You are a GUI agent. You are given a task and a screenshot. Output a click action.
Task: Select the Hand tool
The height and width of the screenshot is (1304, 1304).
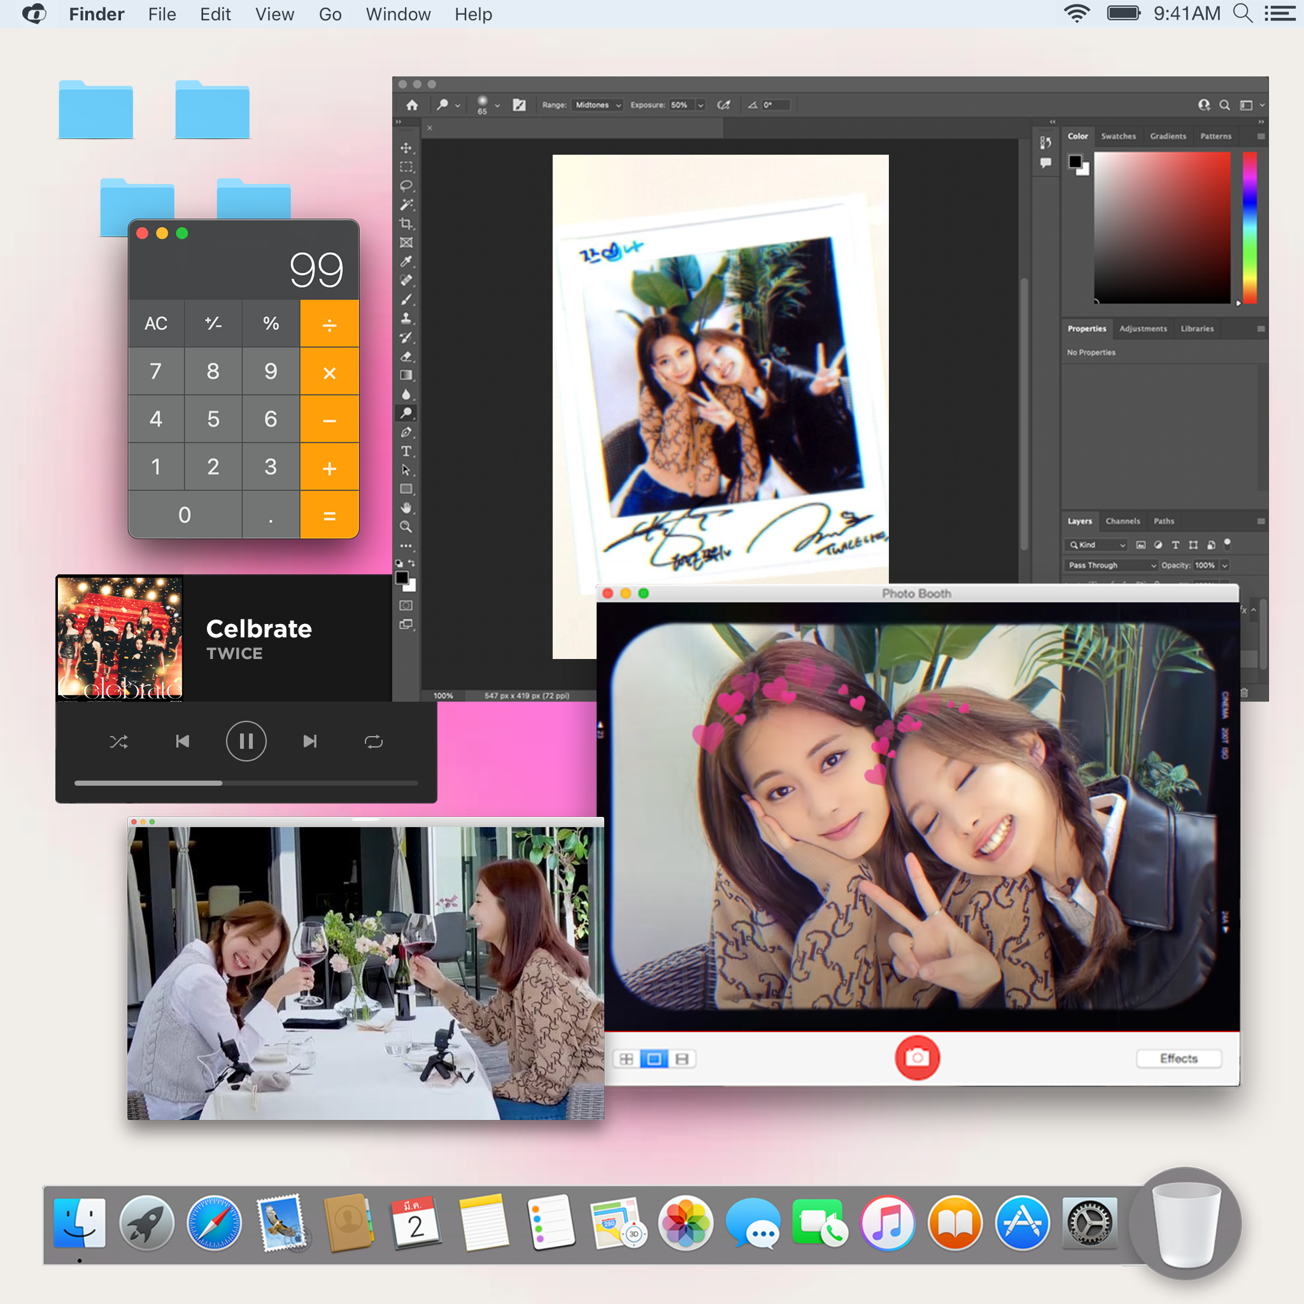coord(406,507)
